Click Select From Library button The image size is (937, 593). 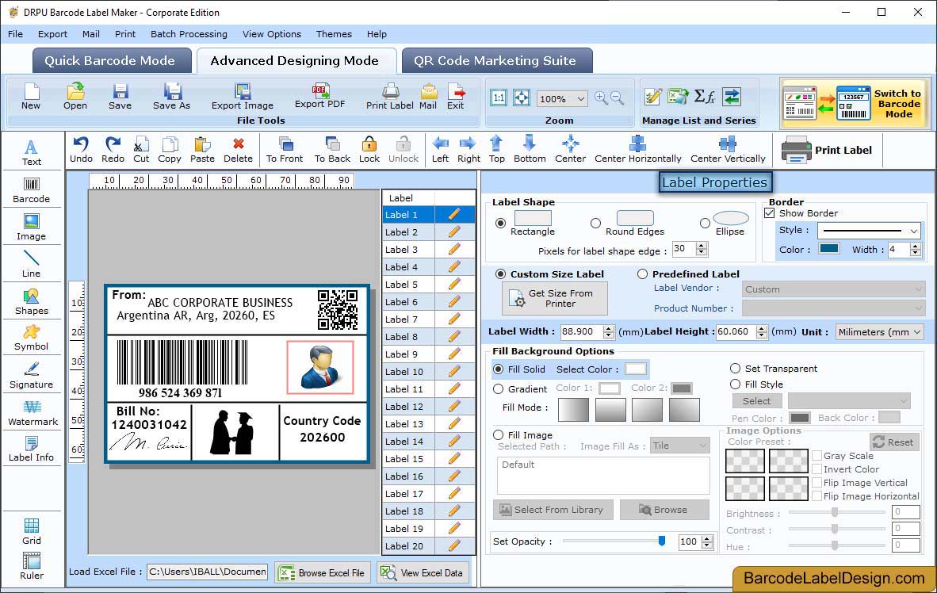553,509
